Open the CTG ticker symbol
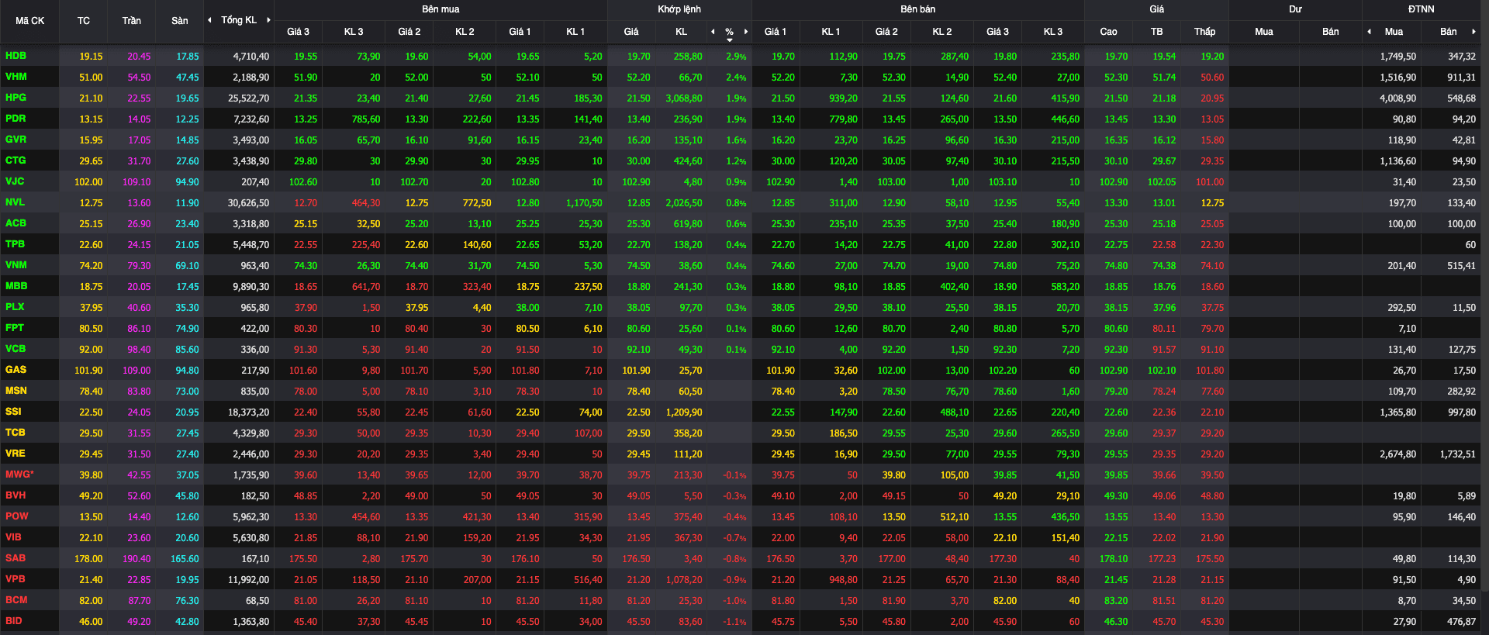 16,160
